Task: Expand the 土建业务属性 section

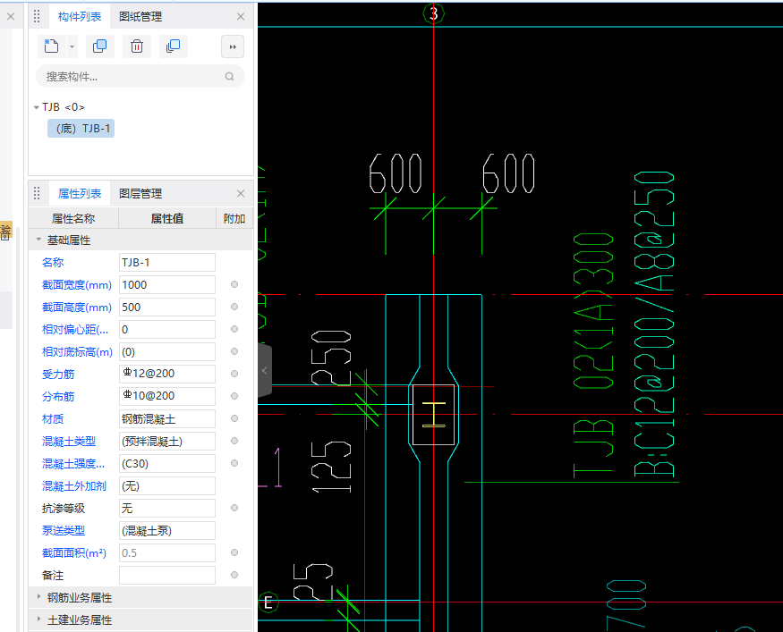Action: click(38, 619)
